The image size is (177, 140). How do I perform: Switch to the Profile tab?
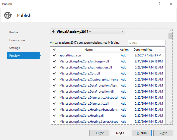[x=14, y=32]
